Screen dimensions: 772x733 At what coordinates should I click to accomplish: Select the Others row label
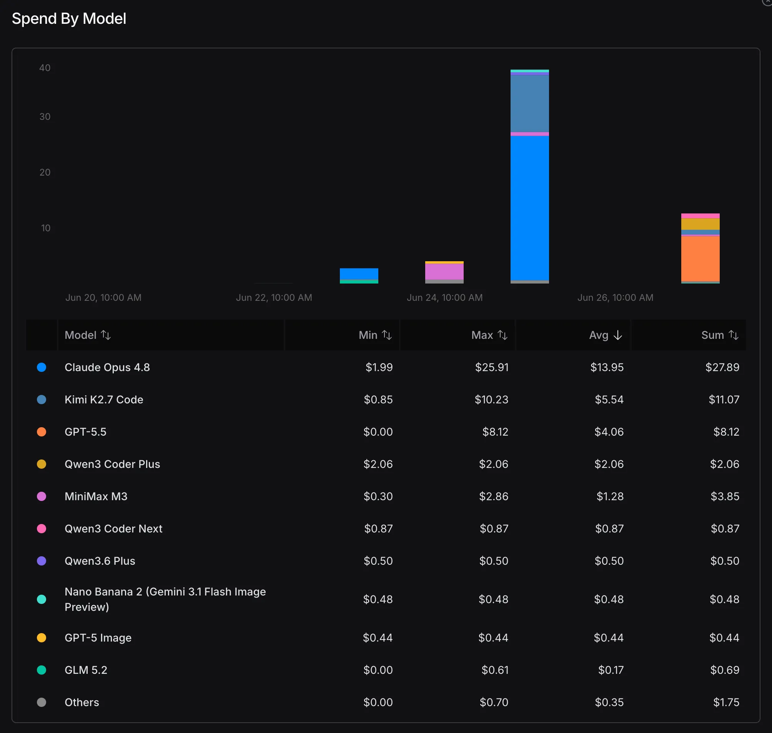click(x=82, y=702)
